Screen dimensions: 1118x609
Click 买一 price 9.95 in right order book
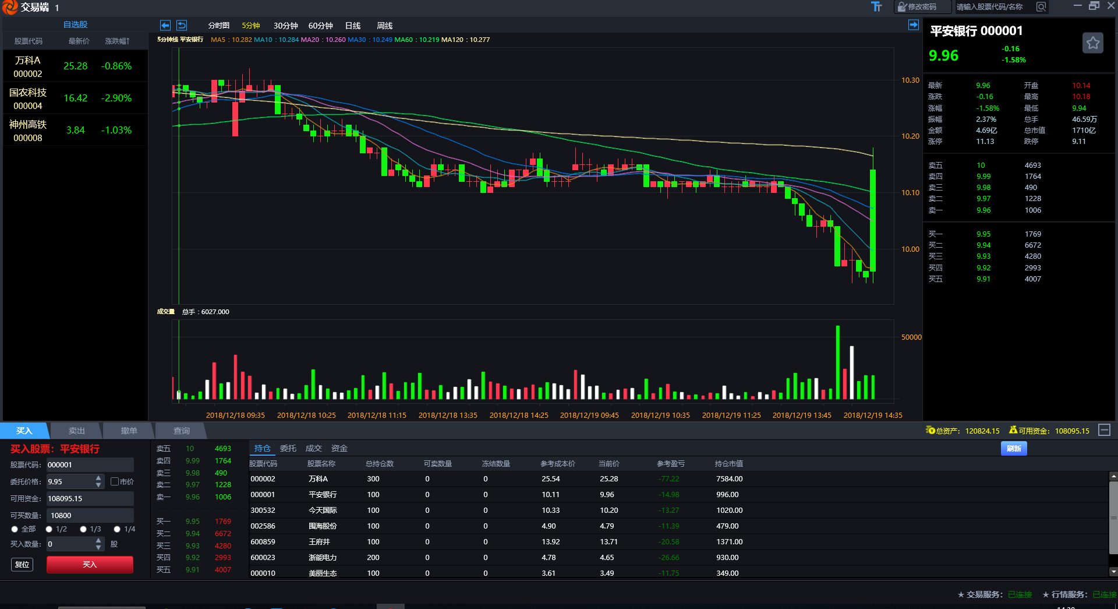pyautogui.click(x=983, y=234)
